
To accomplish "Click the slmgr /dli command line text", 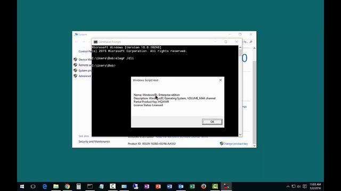I will pos(125,58).
